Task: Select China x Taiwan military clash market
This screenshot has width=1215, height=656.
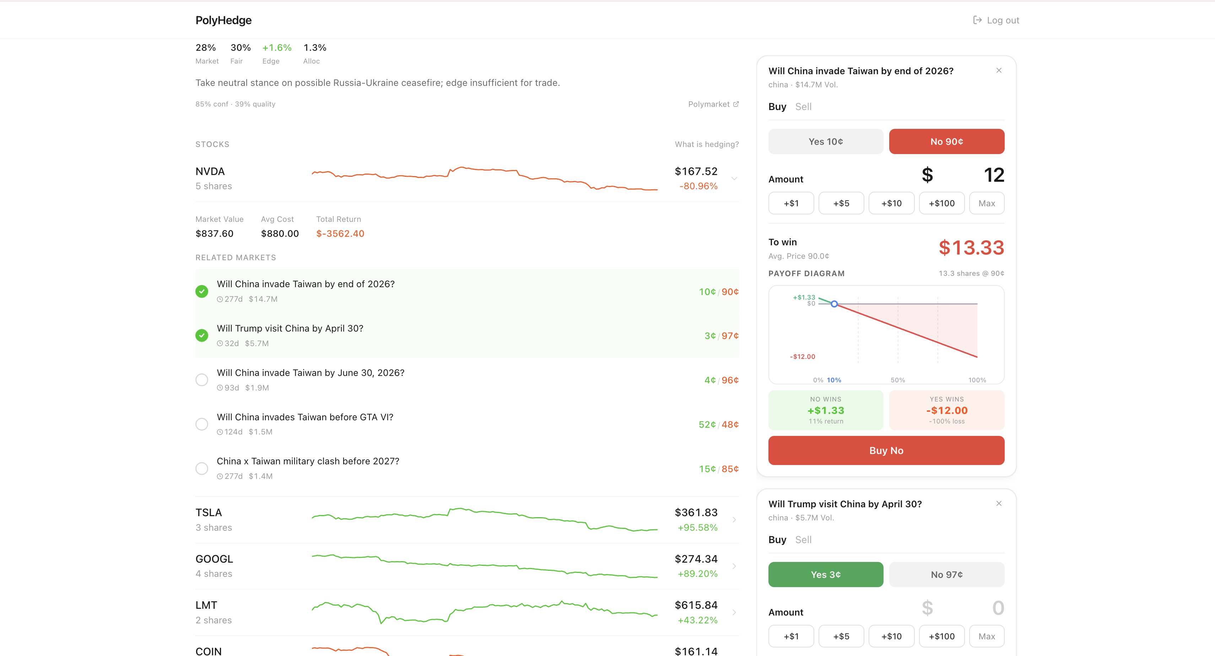Action: tap(201, 469)
